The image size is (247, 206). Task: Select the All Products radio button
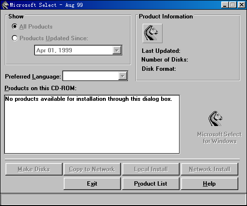pos(15,26)
